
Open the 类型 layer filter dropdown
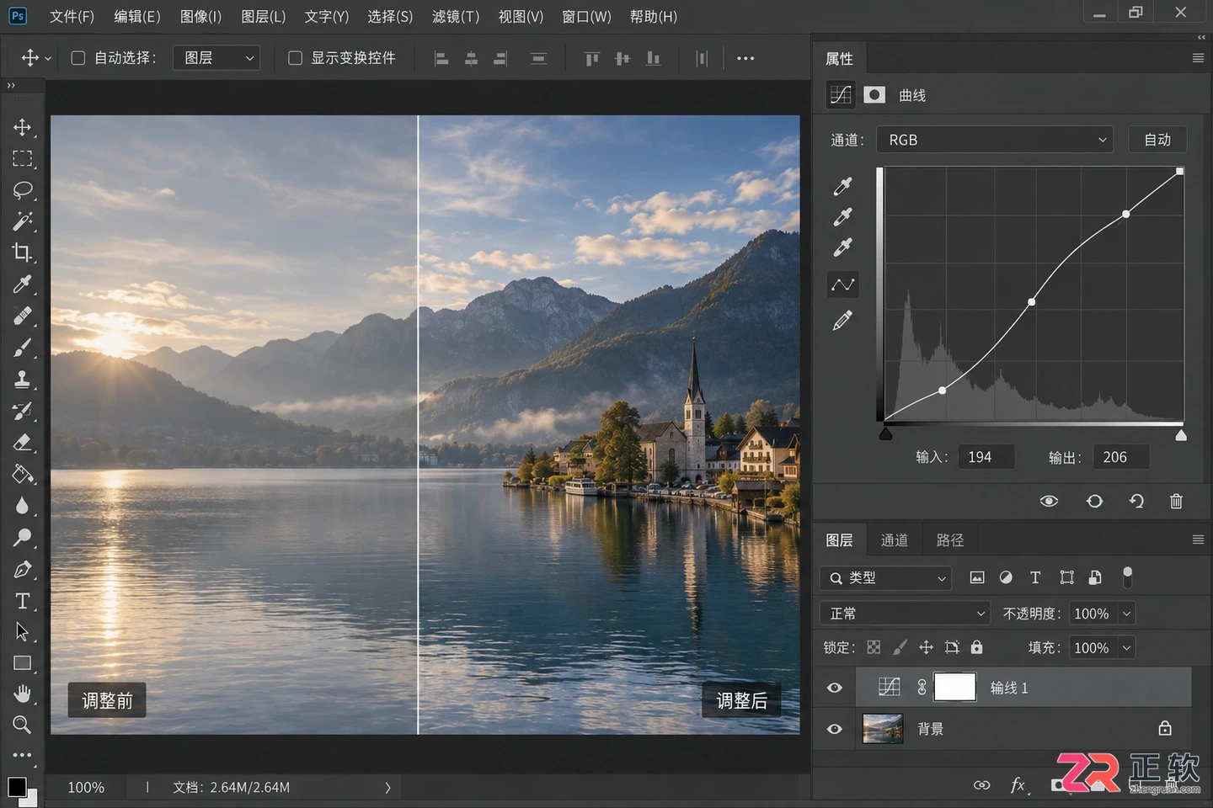885,578
